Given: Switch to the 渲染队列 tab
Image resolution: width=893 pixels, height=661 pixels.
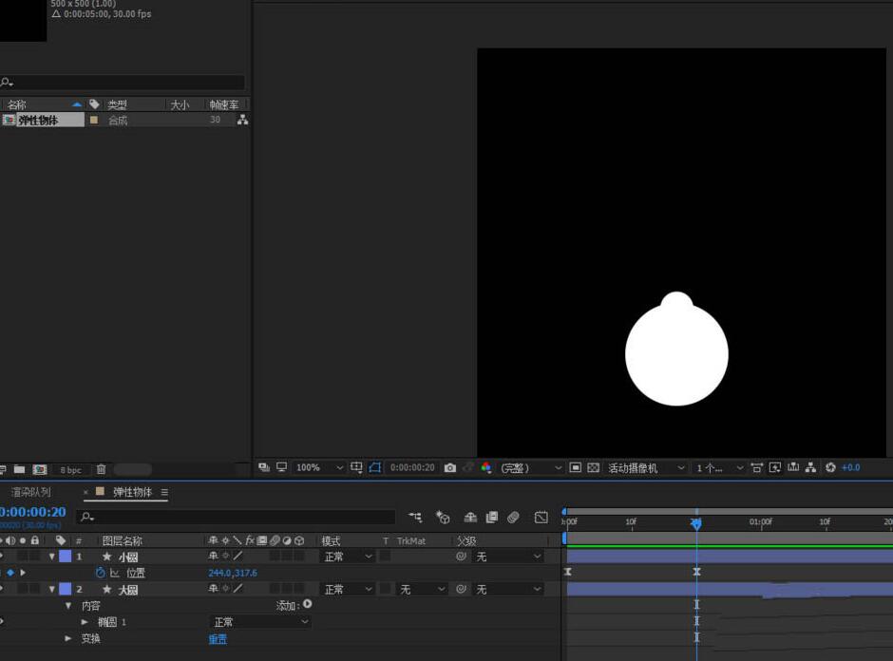Looking at the screenshot, I should [31, 492].
